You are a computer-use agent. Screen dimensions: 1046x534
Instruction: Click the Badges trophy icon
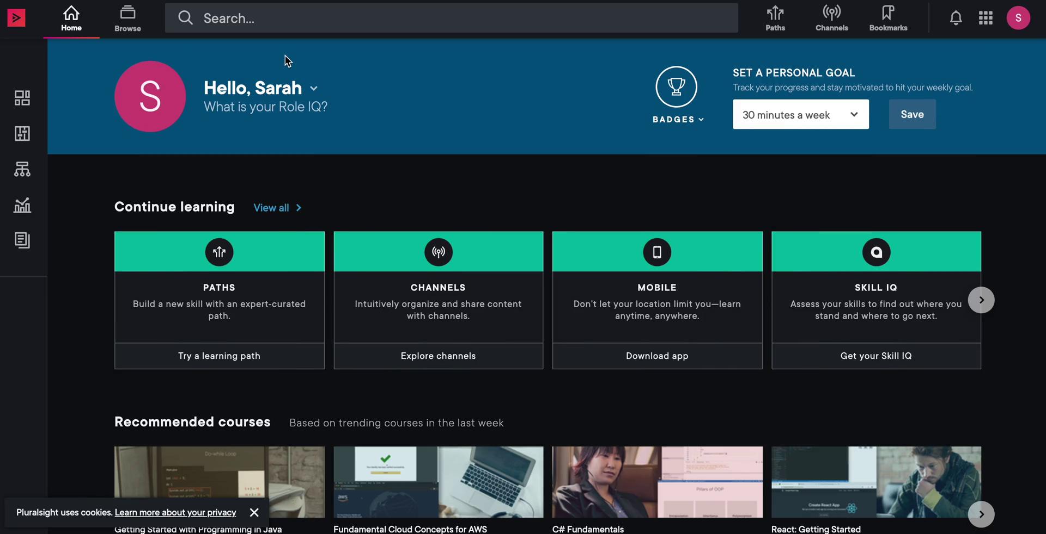click(676, 86)
